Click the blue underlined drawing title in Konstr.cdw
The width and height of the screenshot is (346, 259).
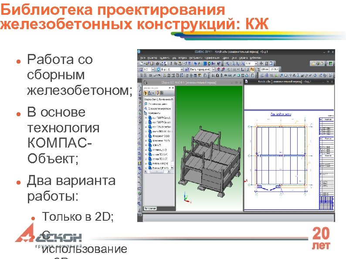point(281,114)
